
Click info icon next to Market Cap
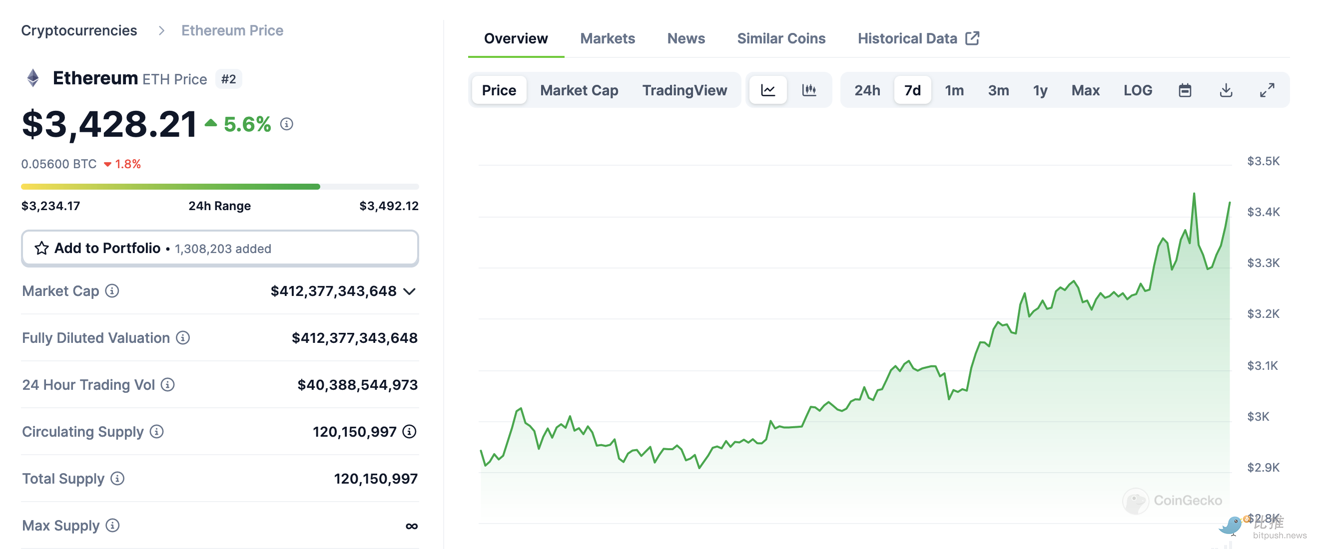112,291
